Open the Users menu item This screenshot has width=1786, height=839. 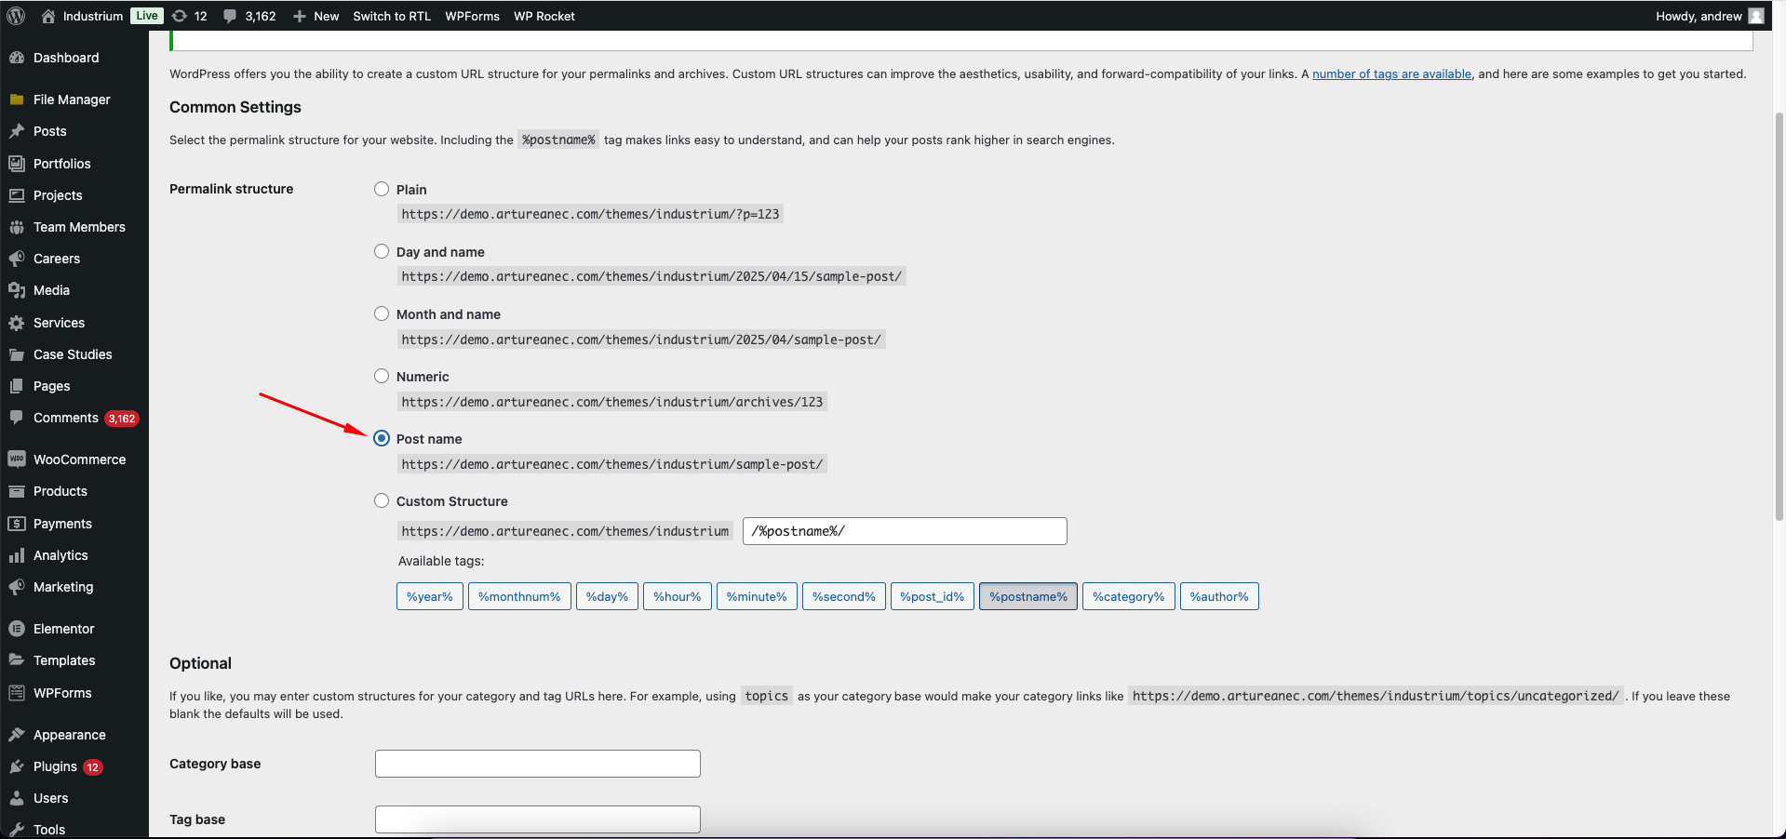pyautogui.click(x=74, y=798)
